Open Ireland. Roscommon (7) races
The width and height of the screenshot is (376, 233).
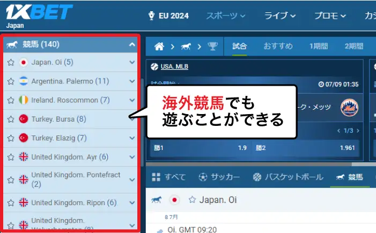pos(70,100)
